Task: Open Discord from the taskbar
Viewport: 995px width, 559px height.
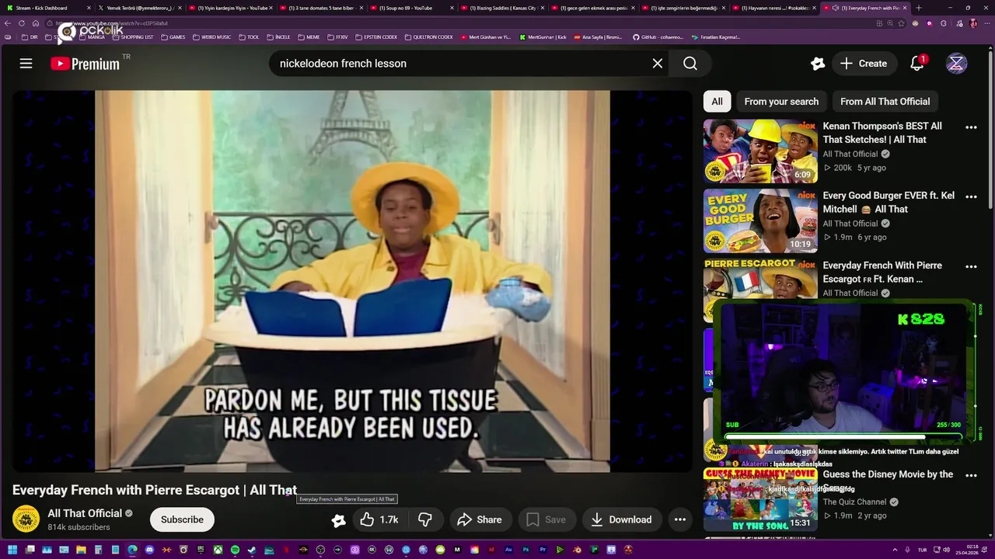Action: (x=149, y=550)
